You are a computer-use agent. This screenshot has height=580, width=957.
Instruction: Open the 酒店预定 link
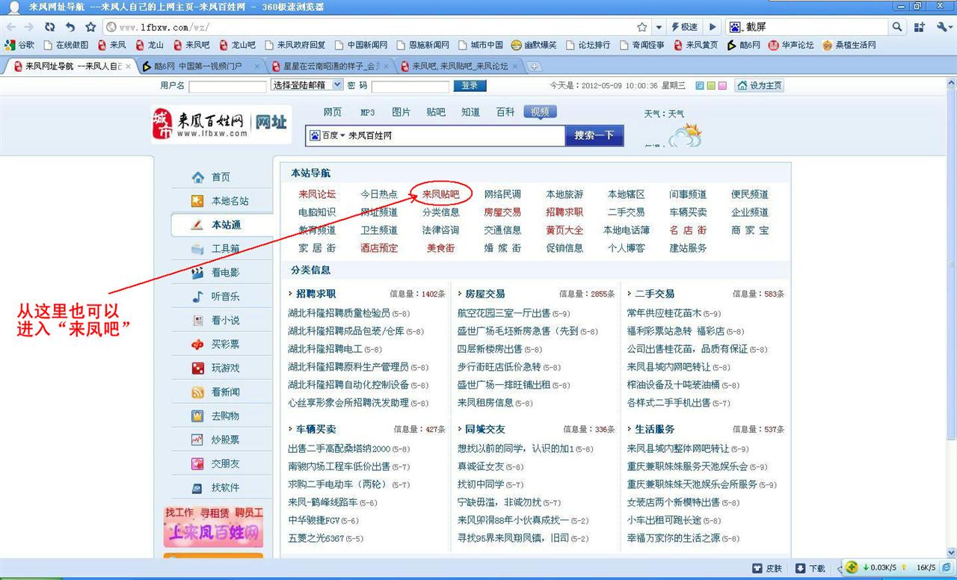[x=379, y=248]
